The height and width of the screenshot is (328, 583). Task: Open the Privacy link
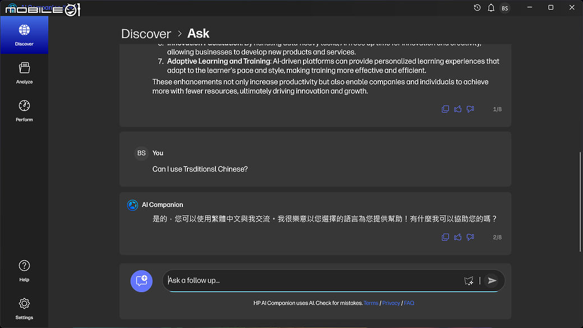(x=391, y=303)
